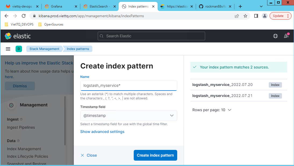
Task: Open the newsfeed party icon
Action: click(x=286, y=36)
